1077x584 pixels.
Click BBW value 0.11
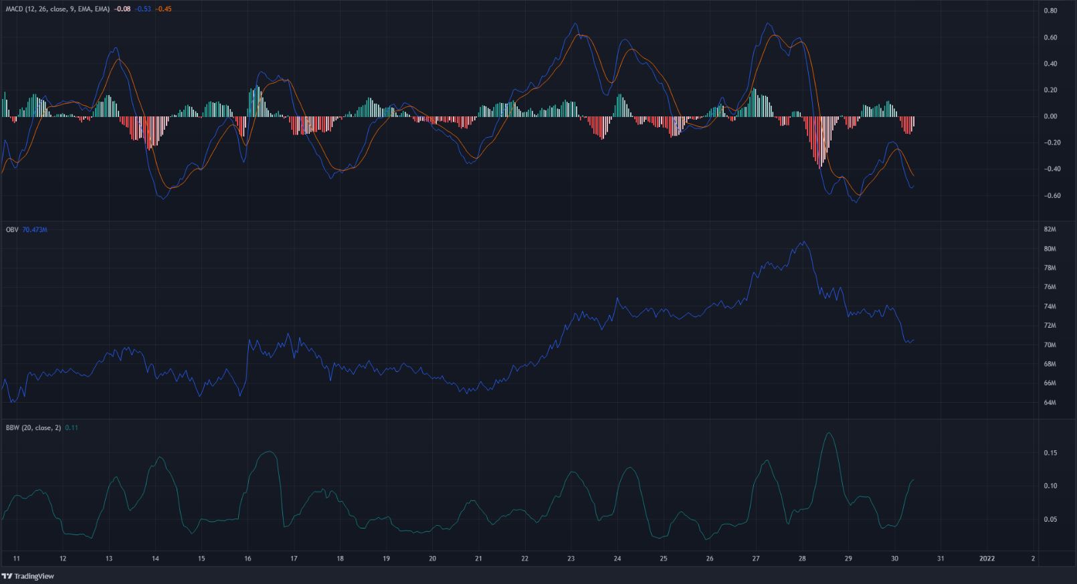71,427
